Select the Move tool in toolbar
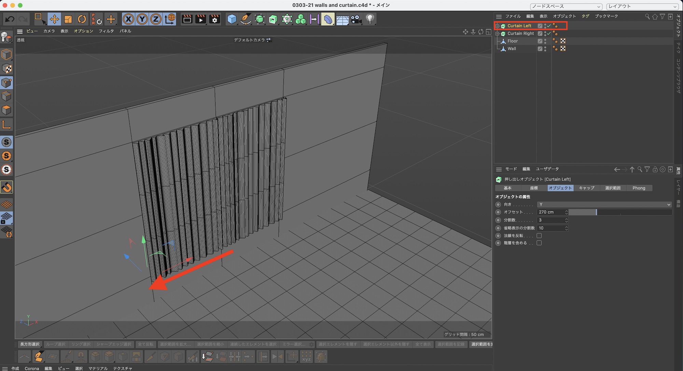 [54, 19]
